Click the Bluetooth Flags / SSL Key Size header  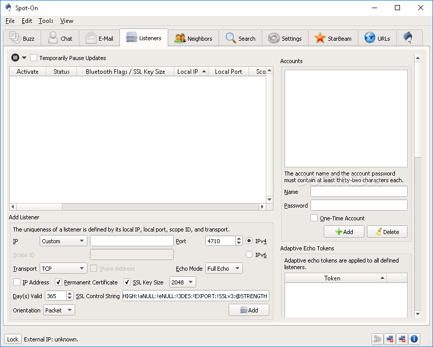[x=126, y=71]
